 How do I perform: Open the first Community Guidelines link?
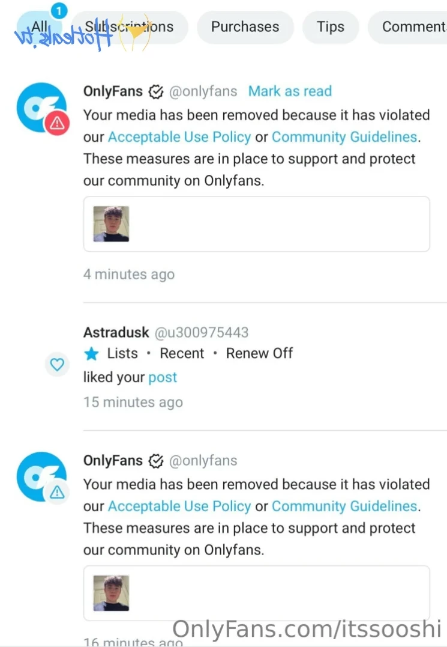tap(344, 137)
